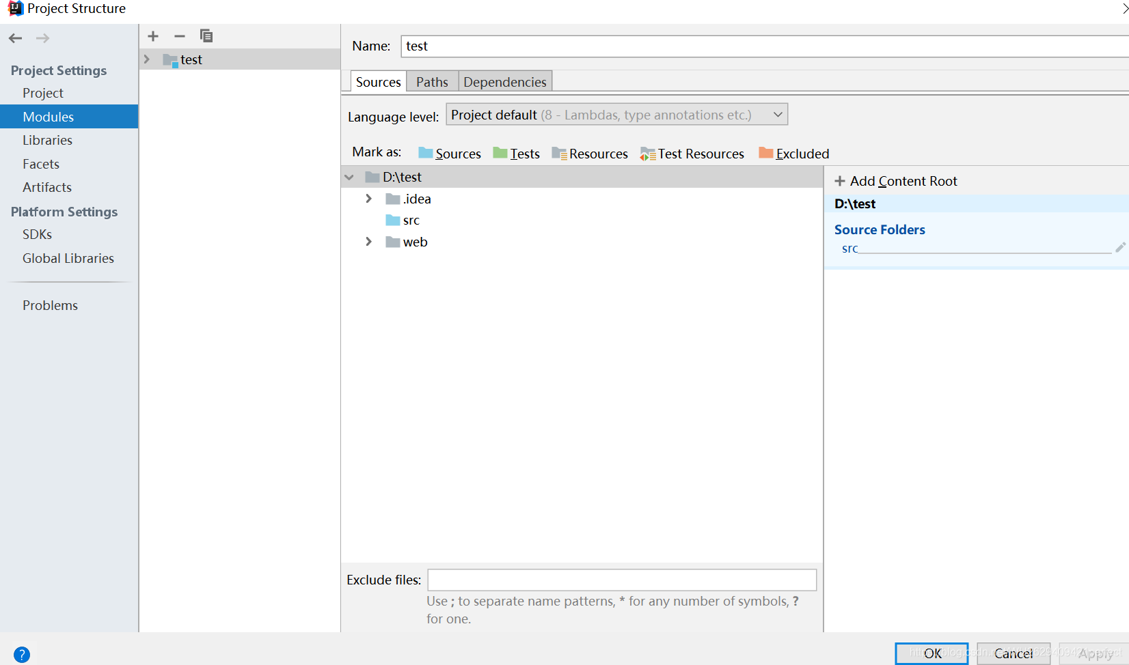This screenshot has width=1129, height=665.
Task: Collapse the D:\test content root
Action: point(349,177)
